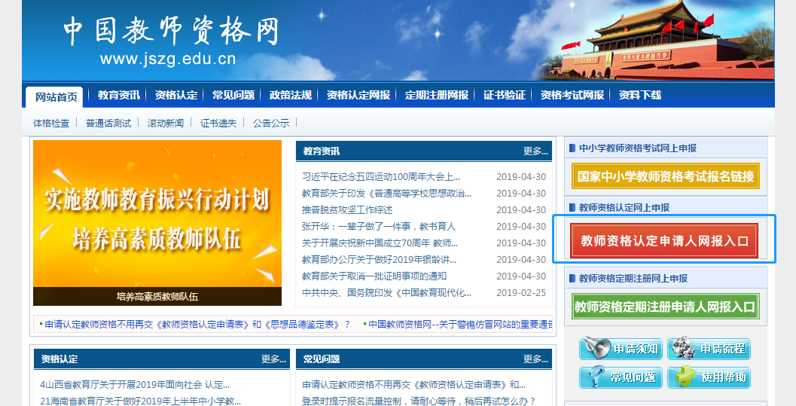Screen dimensions: 796x406
Task: Click the 国家中小学教师资格考试报名链接 button
Action: tap(666, 176)
